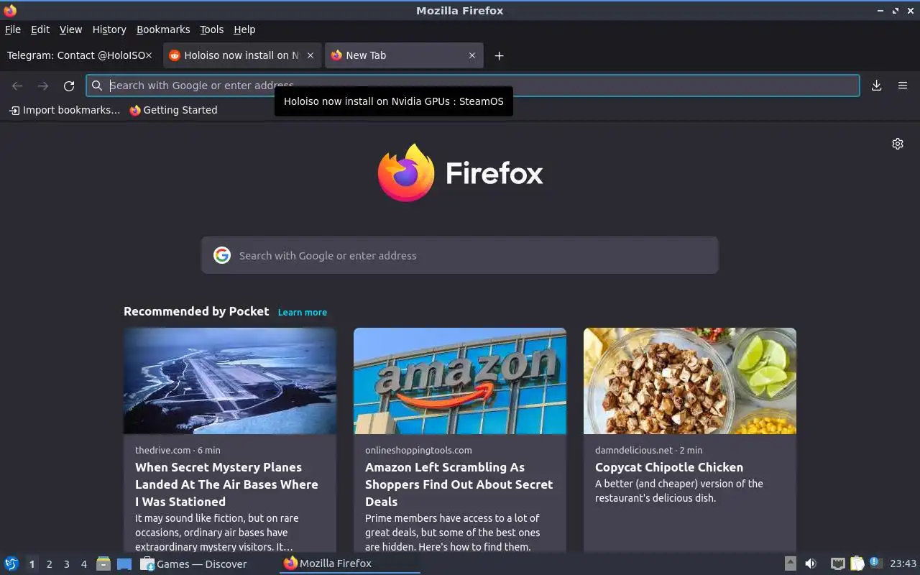Open the Tools menu
The width and height of the screenshot is (920, 575).
click(211, 29)
